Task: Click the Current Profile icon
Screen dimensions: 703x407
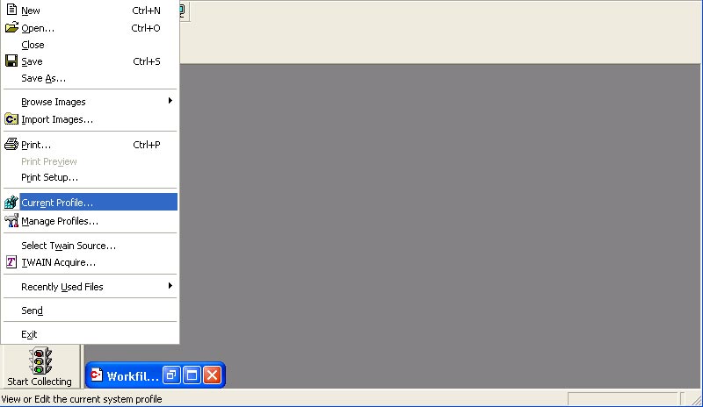Action: (x=11, y=202)
